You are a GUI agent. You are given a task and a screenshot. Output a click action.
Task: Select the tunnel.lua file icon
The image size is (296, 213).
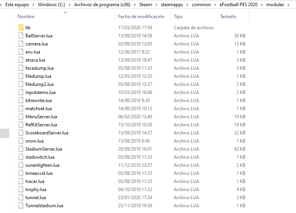[x=21, y=198]
